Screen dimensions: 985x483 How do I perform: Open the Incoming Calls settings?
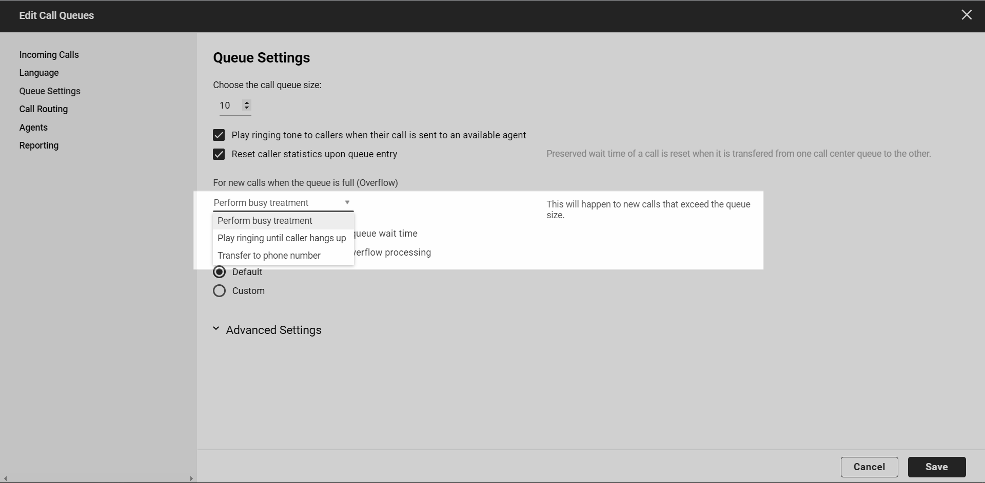click(x=49, y=54)
